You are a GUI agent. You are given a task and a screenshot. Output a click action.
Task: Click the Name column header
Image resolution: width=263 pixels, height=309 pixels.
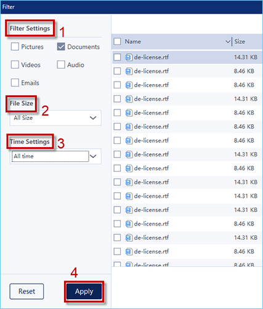click(x=133, y=41)
